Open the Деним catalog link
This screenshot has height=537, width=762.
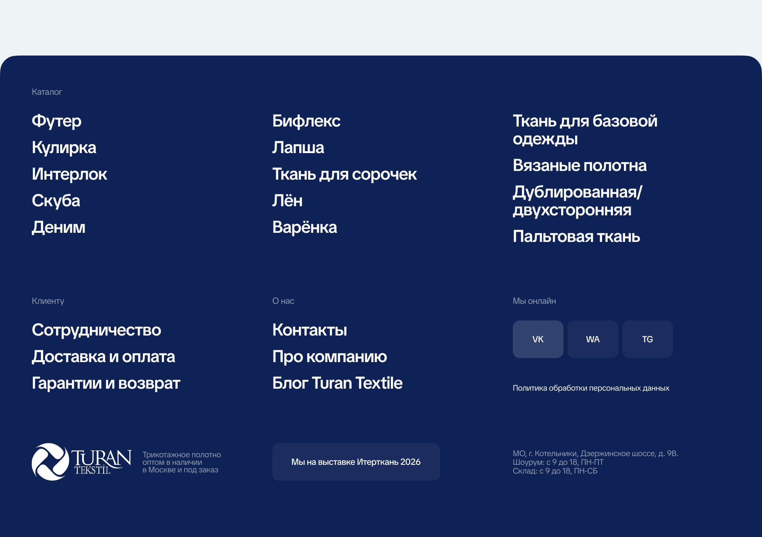[x=58, y=227]
